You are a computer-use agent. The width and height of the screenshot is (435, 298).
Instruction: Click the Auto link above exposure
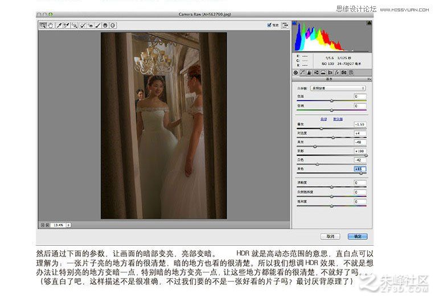(323, 119)
